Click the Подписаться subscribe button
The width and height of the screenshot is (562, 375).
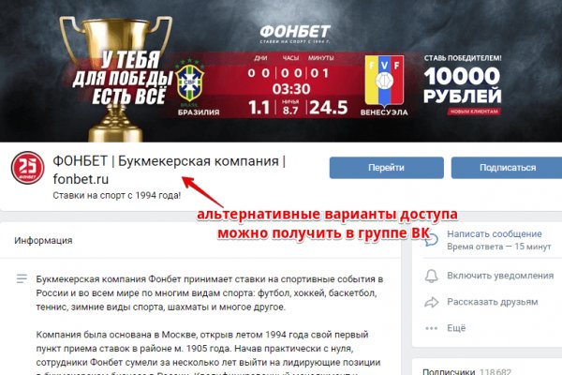pos(508,168)
